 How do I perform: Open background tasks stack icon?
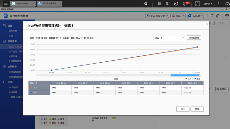(167, 4)
